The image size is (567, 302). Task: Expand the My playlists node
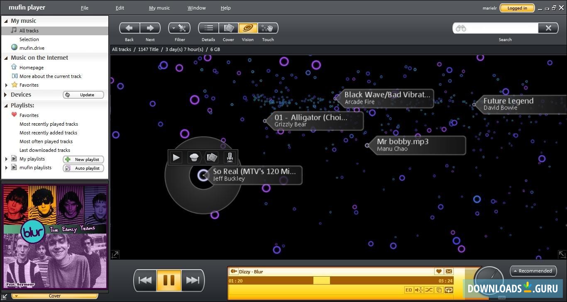[x=6, y=159]
